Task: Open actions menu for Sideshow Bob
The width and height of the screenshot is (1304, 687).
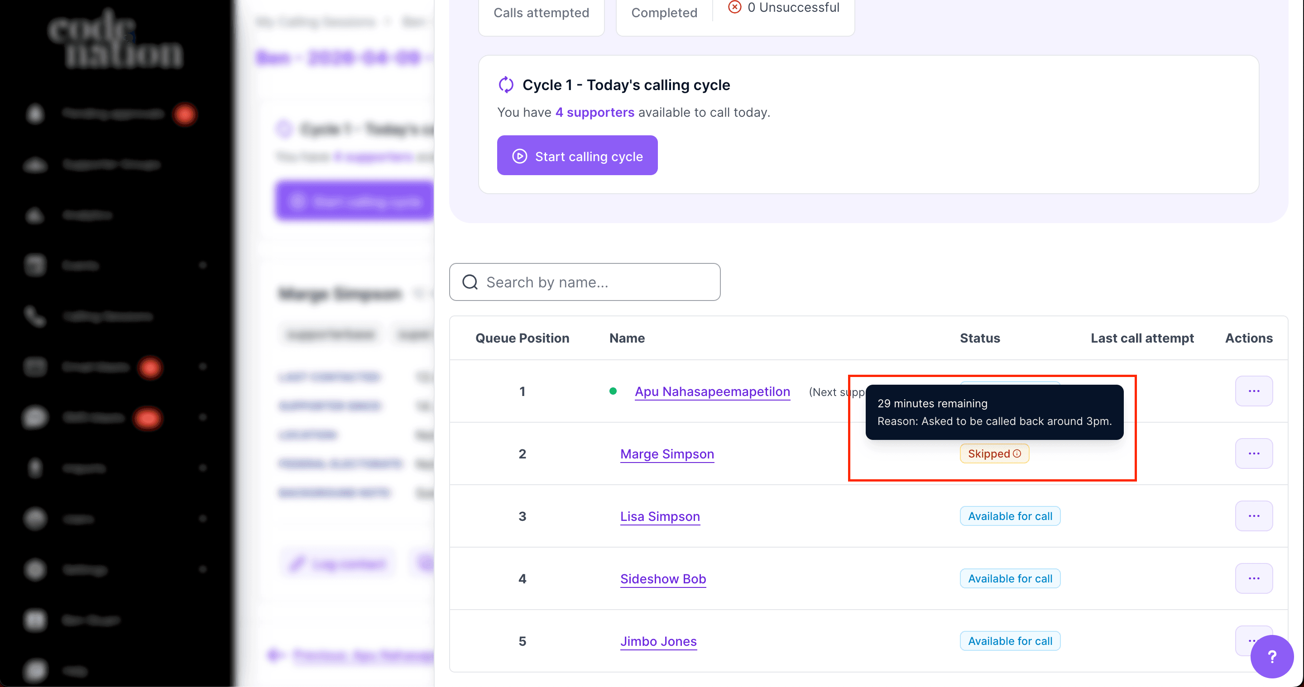Action: [1253, 578]
